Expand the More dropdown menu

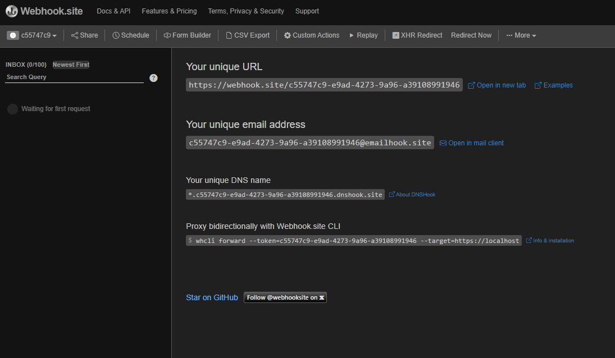(521, 35)
